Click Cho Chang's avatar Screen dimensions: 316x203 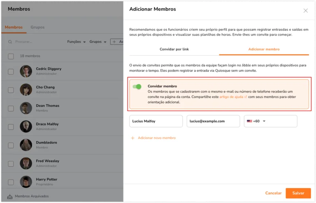click(26, 89)
